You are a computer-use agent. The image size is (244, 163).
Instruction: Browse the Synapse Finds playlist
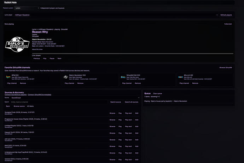(112, 113)
